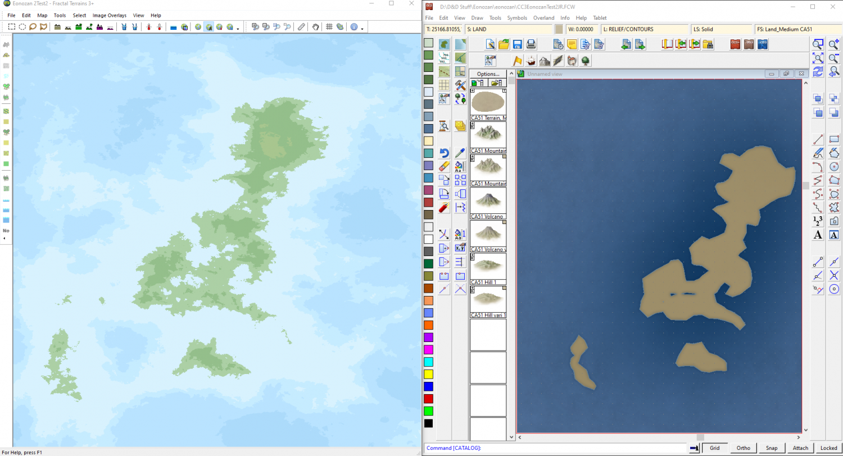This screenshot has width=843, height=456.
Task: Select the red color swatch in palette
Action: pos(428,399)
